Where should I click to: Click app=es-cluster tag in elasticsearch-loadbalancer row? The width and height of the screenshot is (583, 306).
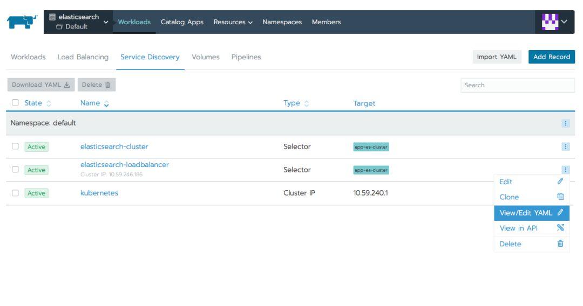[x=371, y=170]
